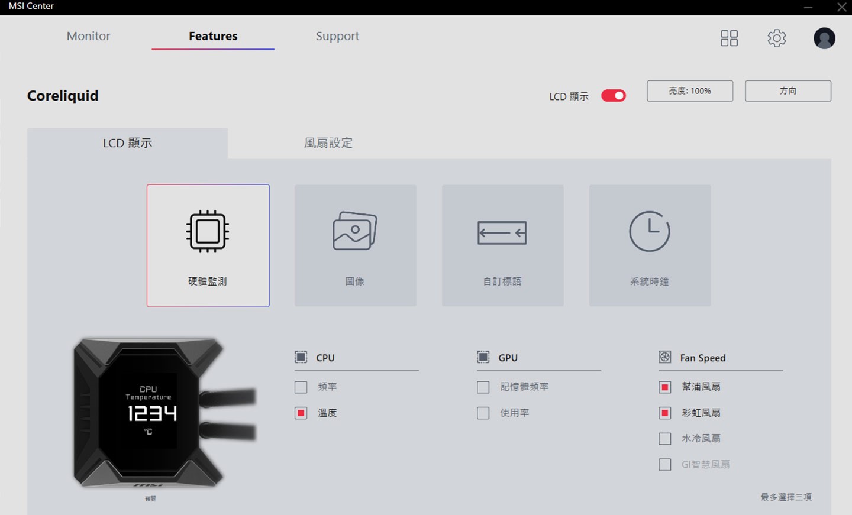Click the CPU chip icon beside CPU heading
This screenshot has width=852, height=515.
301,357
